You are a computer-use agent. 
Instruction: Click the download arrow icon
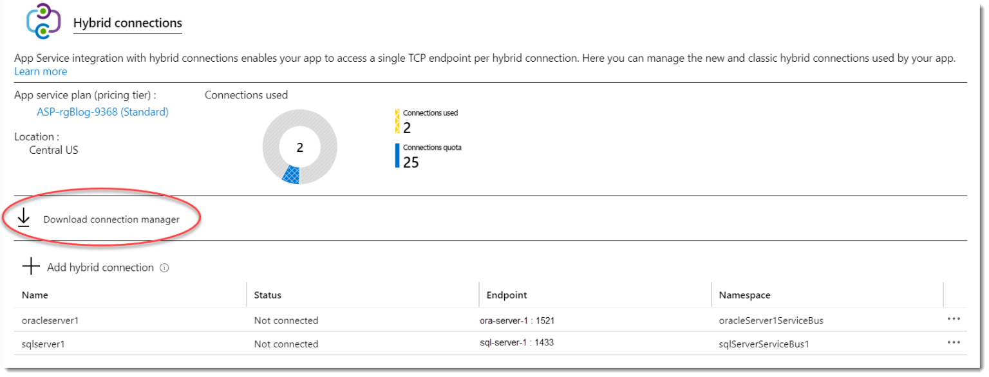pyautogui.click(x=24, y=218)
